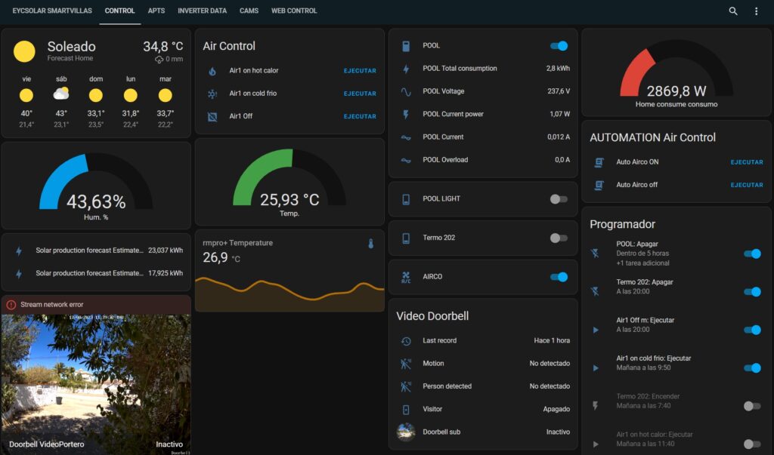
Task: Run Auto Airco off with EJECUTAR
Action: coord(746,185)
